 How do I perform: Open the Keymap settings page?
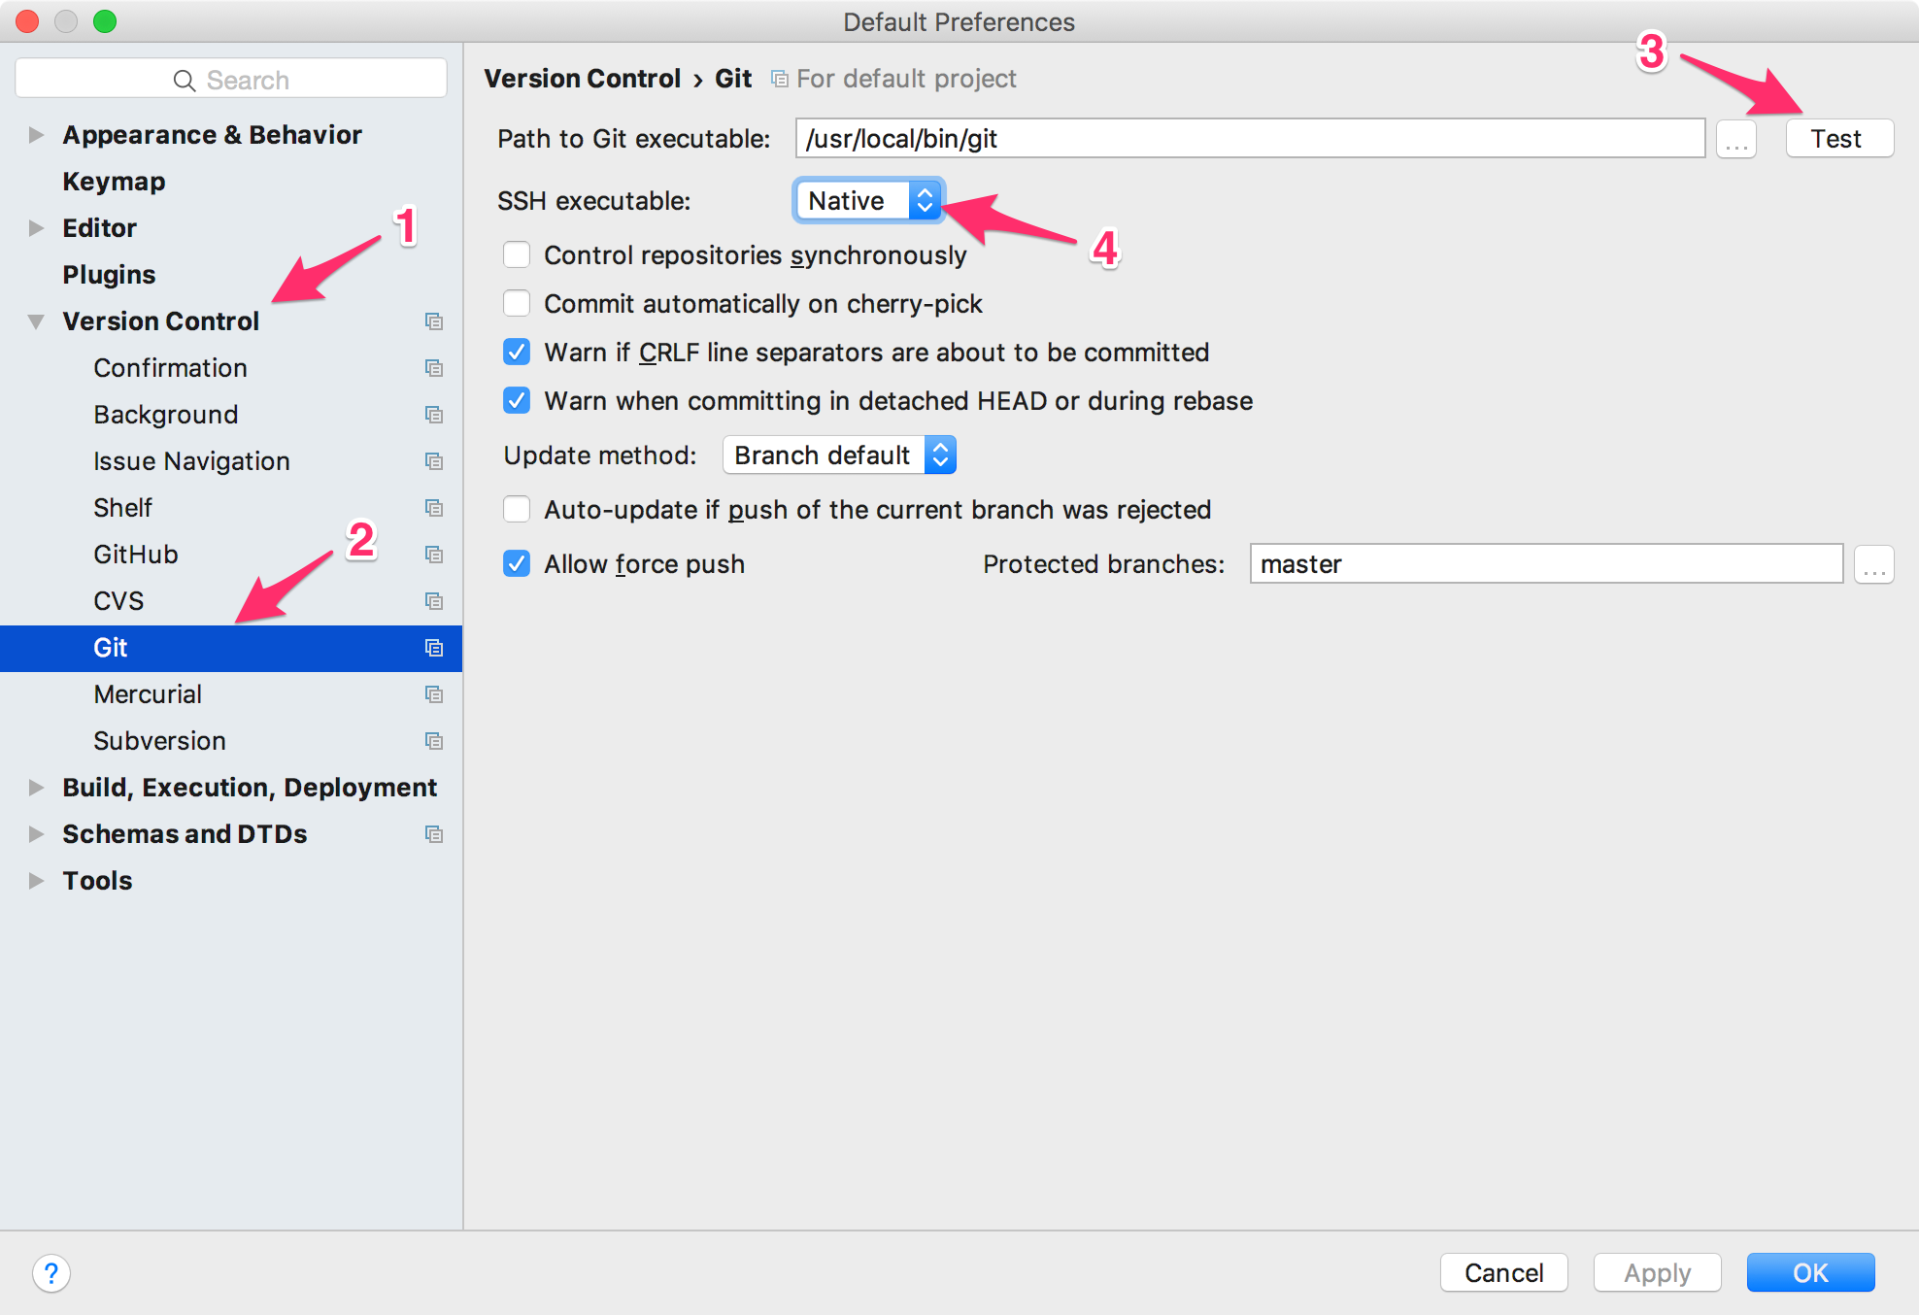click(114, 182)
